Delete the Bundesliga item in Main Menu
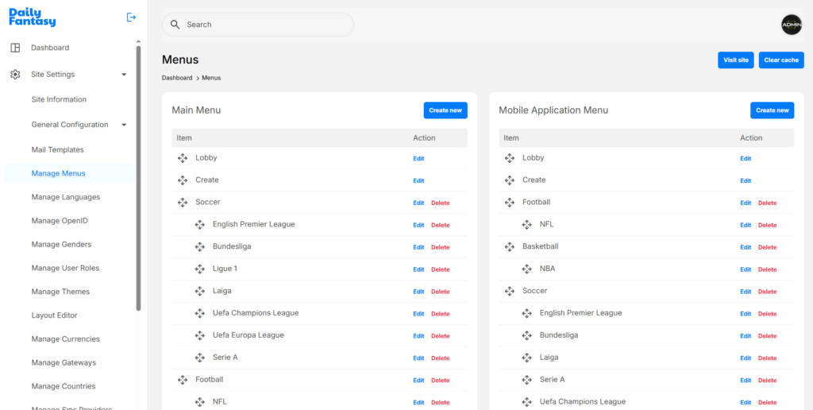The height and width of the screenshot is (410, 813). 440,247
